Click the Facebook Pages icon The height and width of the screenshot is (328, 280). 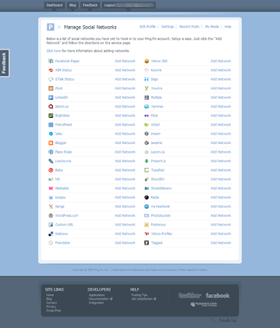tap(51, 61)
